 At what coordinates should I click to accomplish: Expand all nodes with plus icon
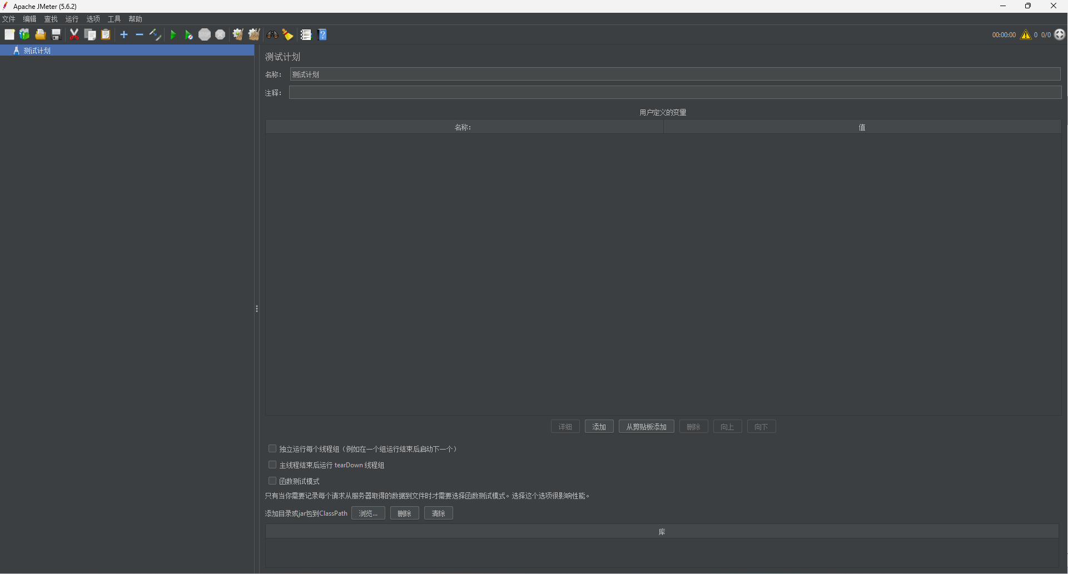coord(124,34)
